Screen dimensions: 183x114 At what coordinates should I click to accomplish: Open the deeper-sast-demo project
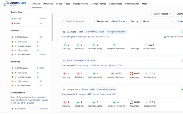(x=77, y=89)
